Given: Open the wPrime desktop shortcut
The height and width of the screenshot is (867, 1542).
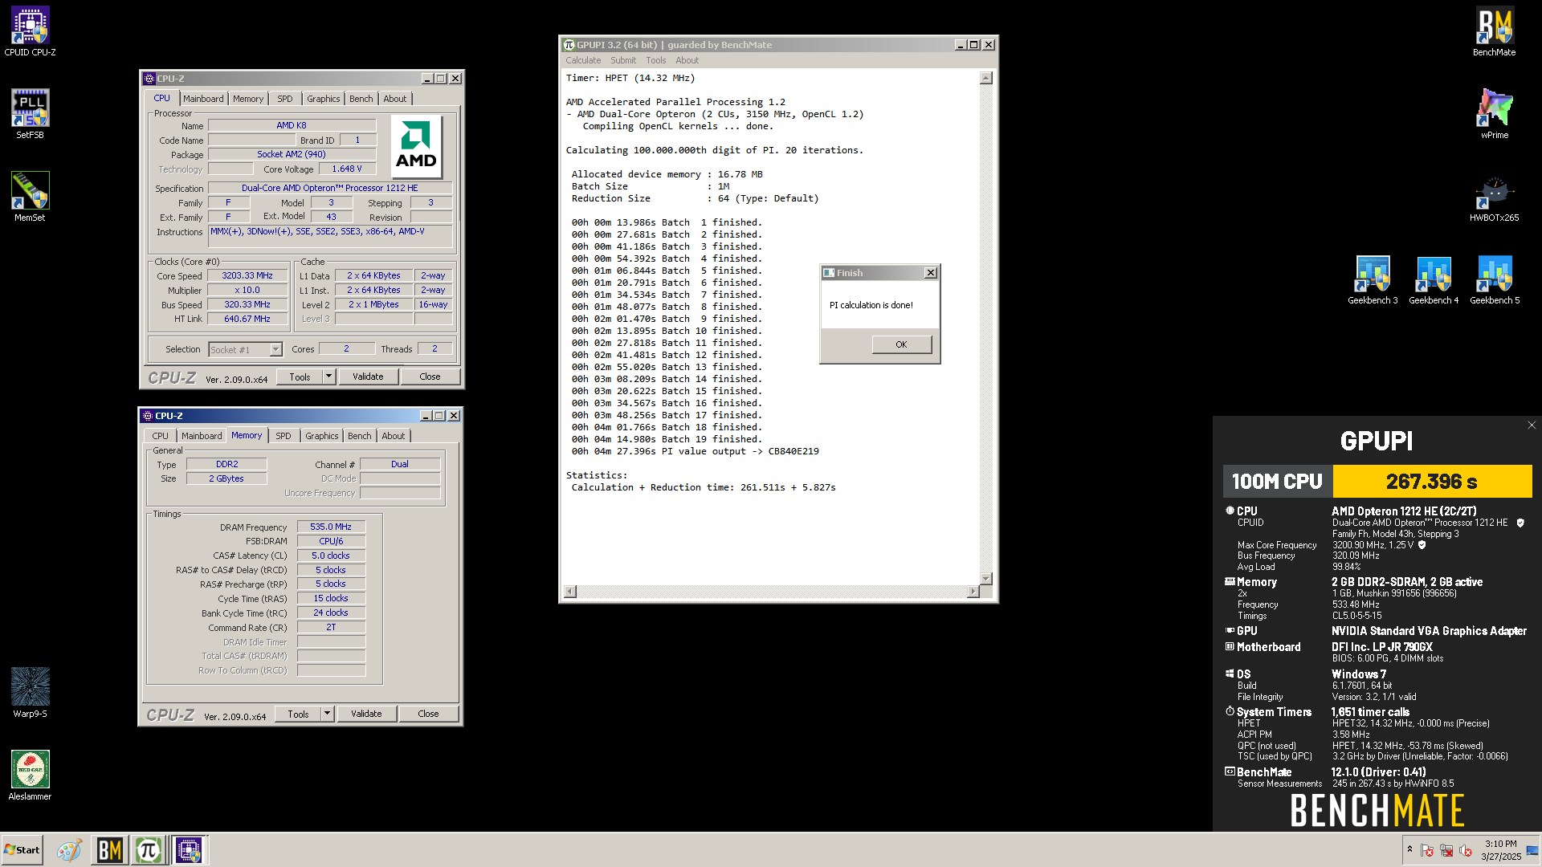Looking at the screenshot, I should point(1494,114).
